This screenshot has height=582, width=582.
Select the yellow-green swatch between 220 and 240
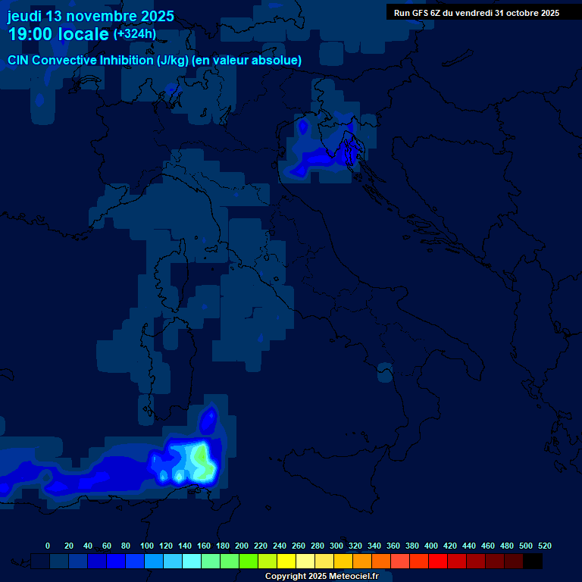268,561
